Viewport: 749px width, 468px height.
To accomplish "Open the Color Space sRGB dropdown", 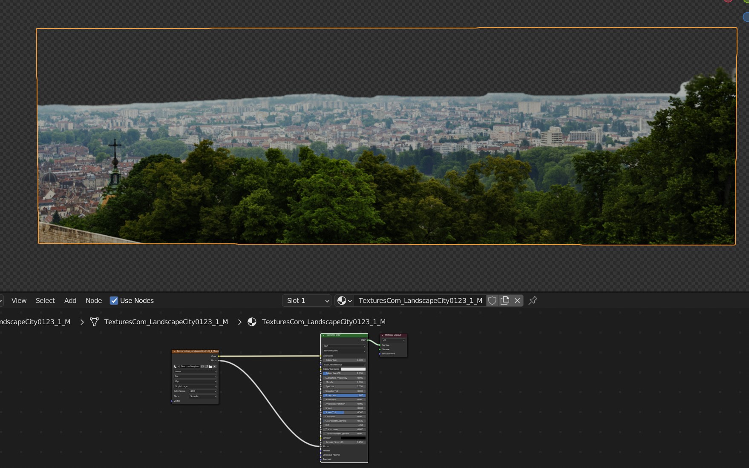I will (203, 391).
